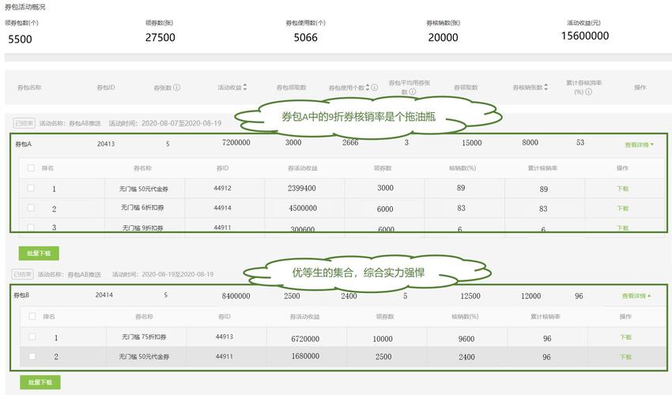Click the 6720000 券活动收益 cell

tap(305, 339)
